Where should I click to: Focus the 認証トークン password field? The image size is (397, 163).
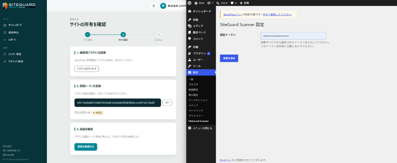point(293,36)
